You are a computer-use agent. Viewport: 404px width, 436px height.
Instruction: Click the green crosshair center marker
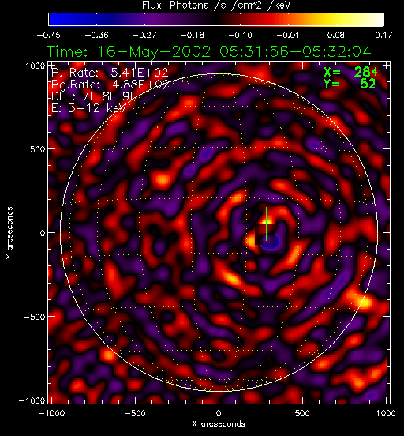266,224
